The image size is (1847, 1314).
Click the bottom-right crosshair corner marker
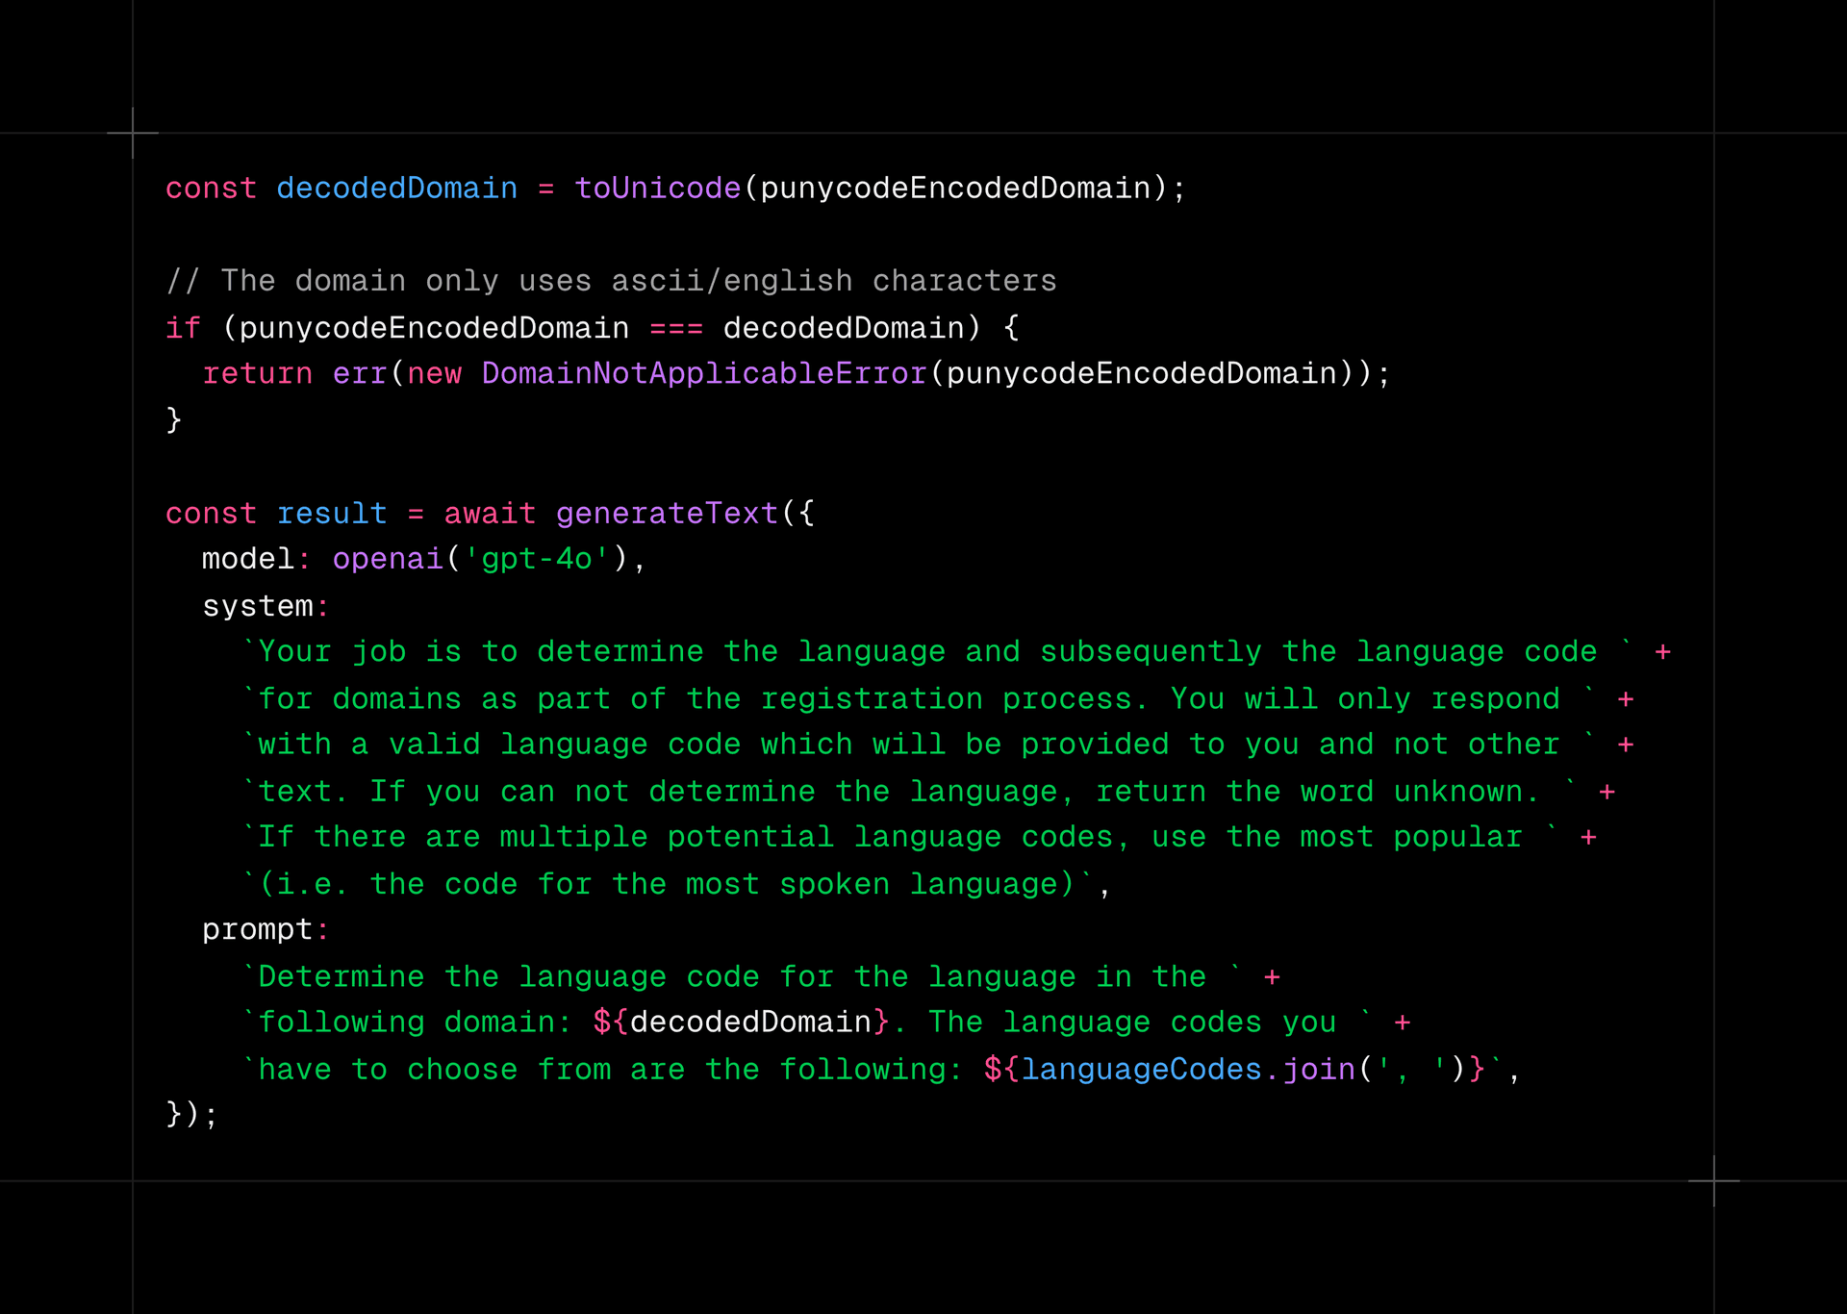click(1713, 1180)
